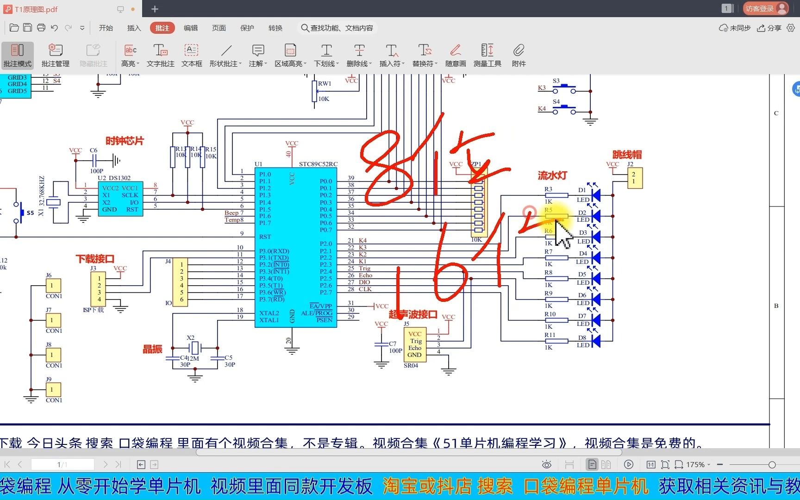The height and width of the screenshot is (500, 800).
Task: Go to the next page arrow
Action: tap(106, 464)
